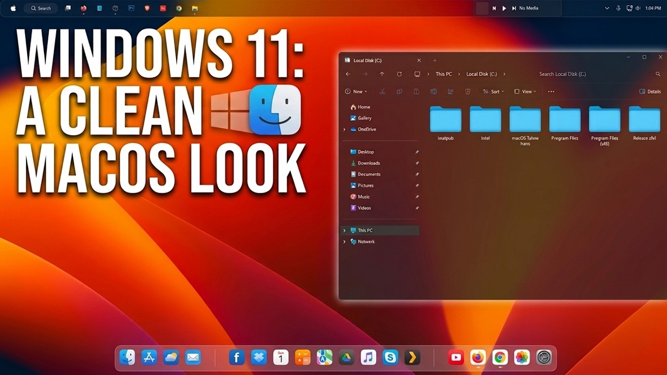Open the Search box in top bar

point(42,8)
